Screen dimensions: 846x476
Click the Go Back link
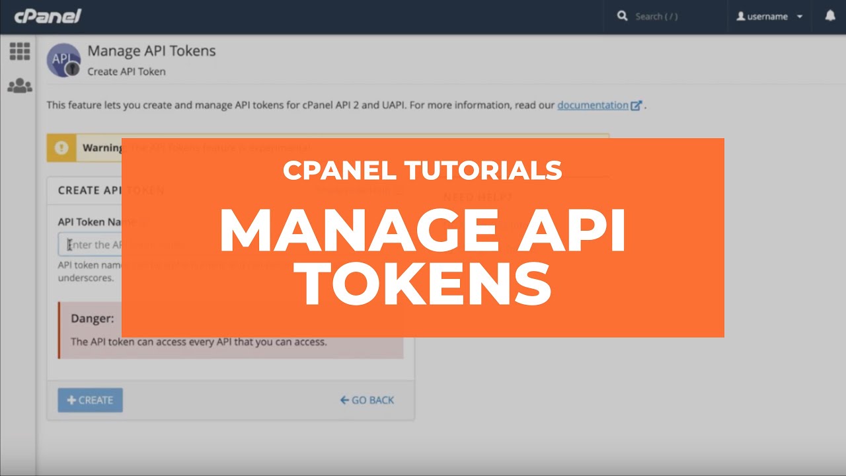click(367, 400)
